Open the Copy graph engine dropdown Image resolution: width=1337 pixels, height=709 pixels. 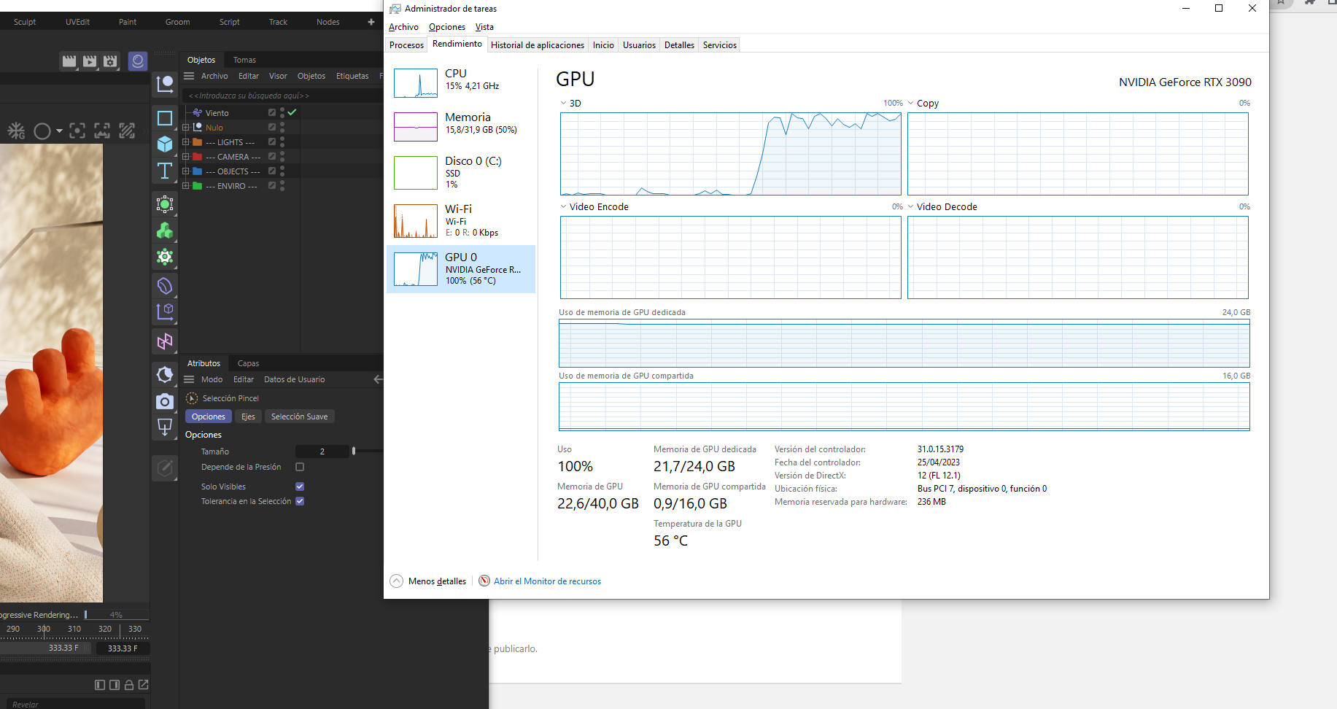(911, 103)
